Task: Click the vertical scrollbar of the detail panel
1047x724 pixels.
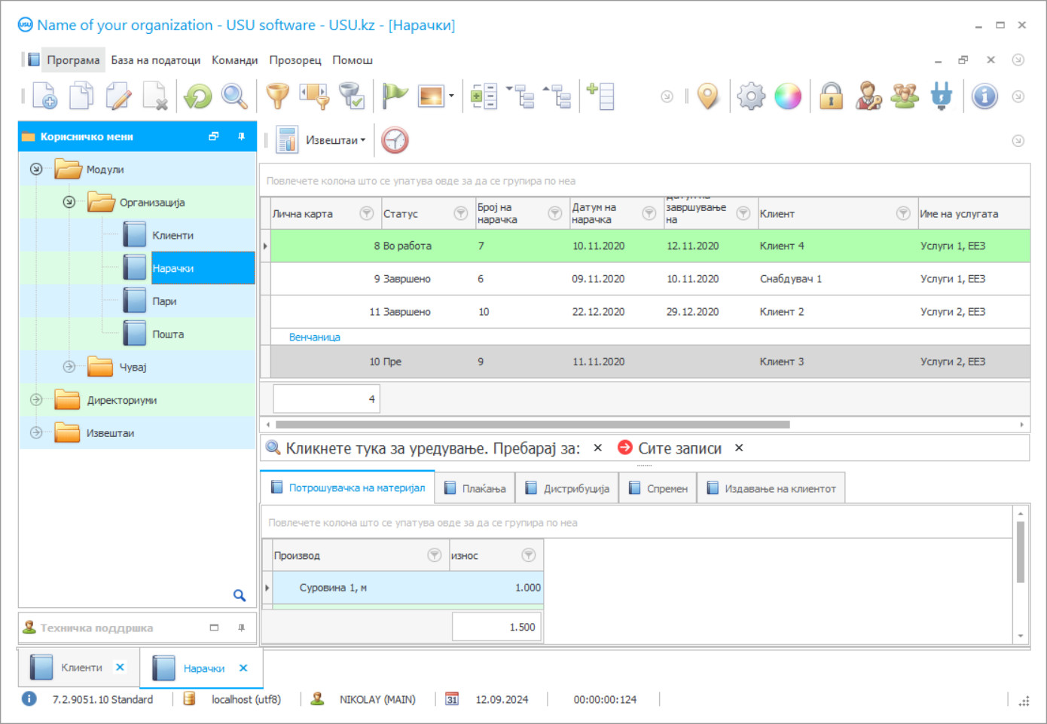Action: 1021,552
